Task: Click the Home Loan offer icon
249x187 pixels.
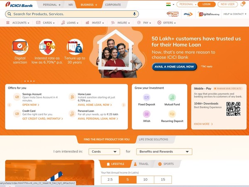Action: [72, 97]
